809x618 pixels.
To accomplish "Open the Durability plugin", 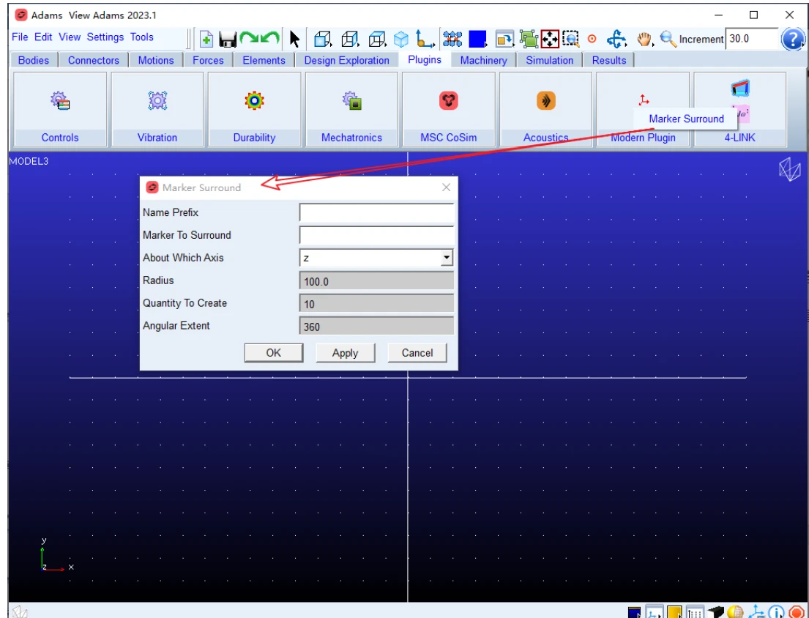I will pyautogui.click(x=254, y=109).
